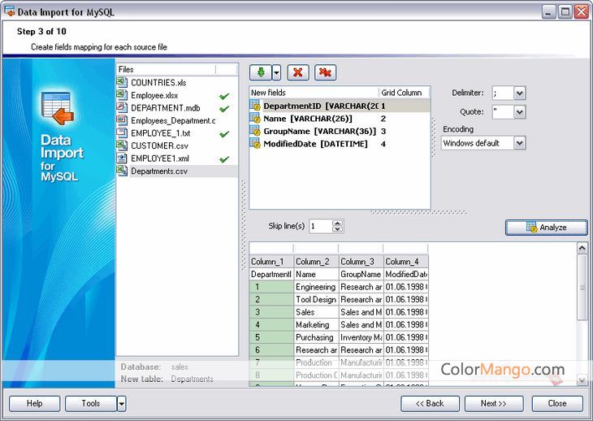Click the Files column header

(166, 69)
